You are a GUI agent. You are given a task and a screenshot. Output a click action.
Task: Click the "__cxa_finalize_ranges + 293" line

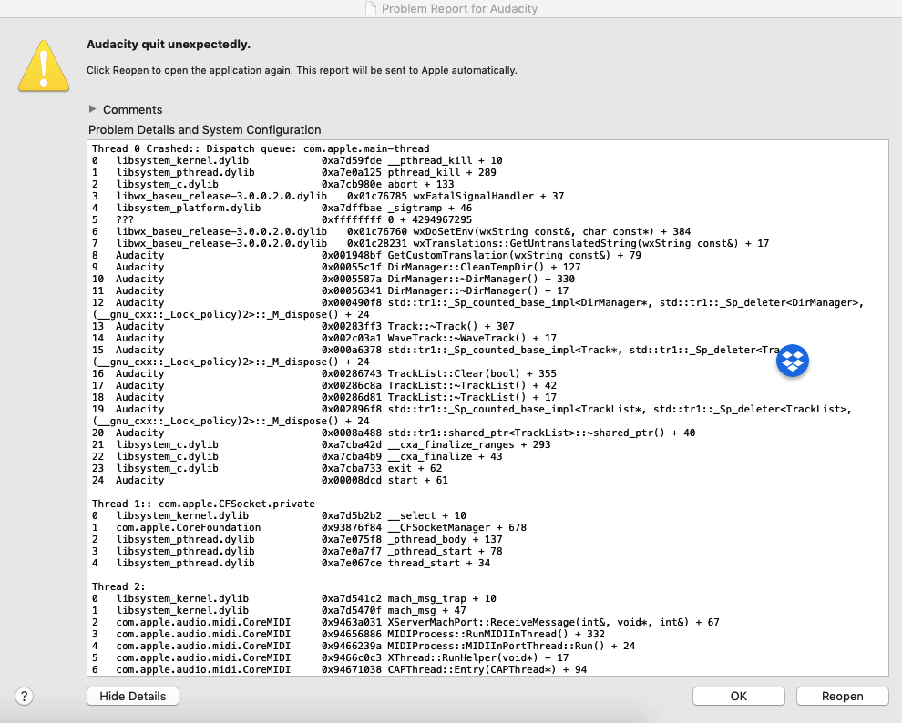coord(321,445)
